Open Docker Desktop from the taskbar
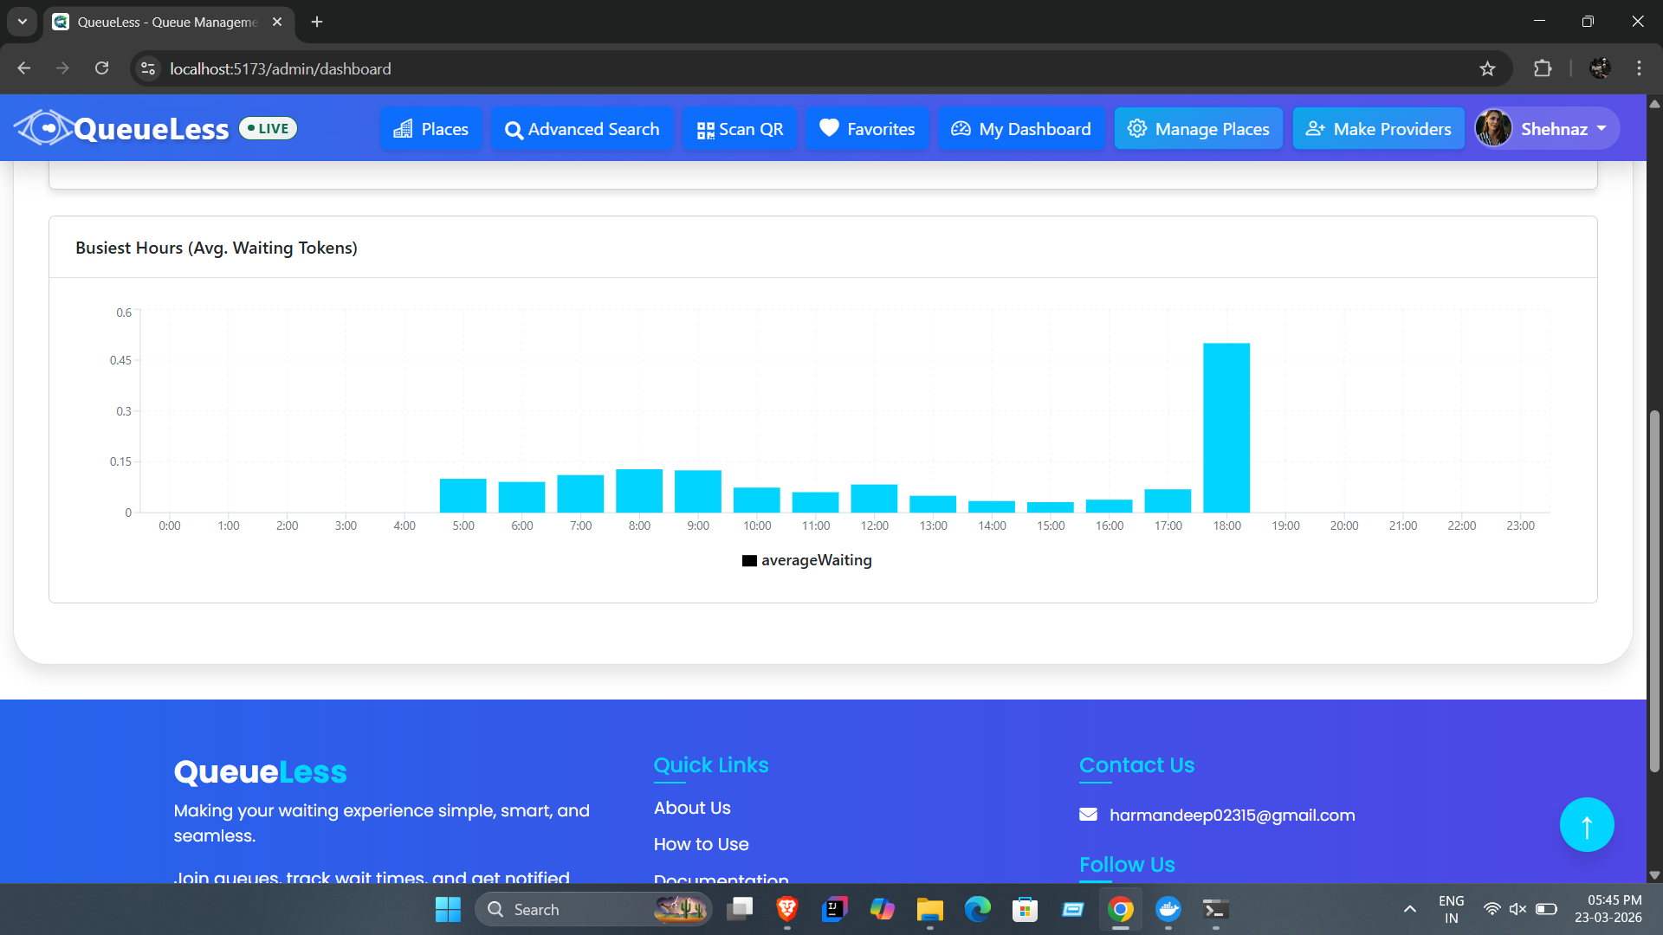This screenshot has width=1663, height=935. coord(1168,909)
